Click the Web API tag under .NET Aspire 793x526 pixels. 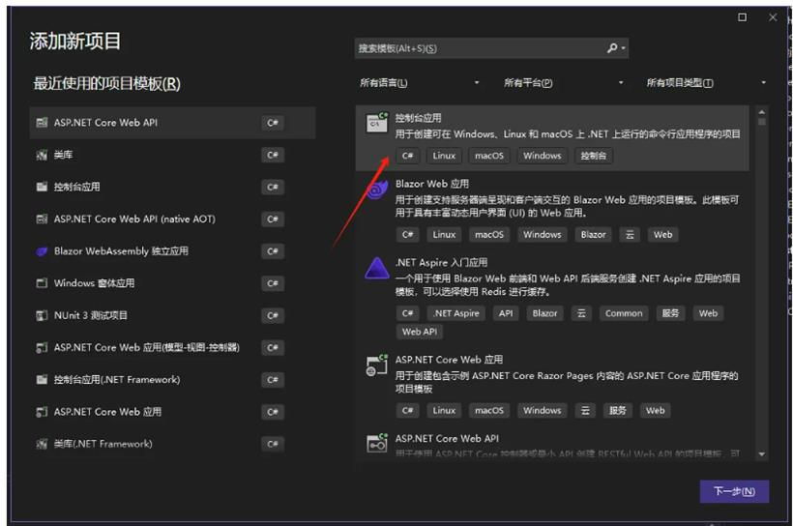click(420, 332)
